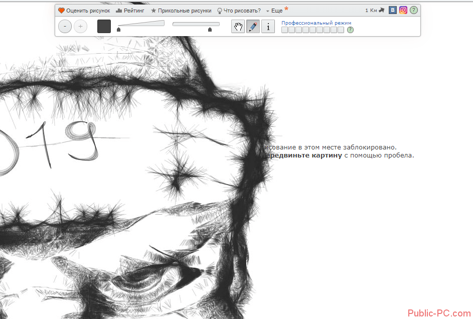Select the pencil drawing tool

click(253, 27)
